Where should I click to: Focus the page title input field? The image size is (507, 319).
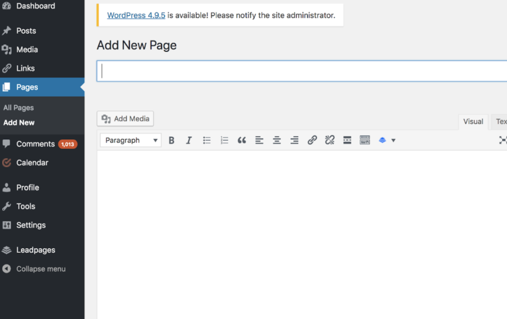[x=302, y=71]
